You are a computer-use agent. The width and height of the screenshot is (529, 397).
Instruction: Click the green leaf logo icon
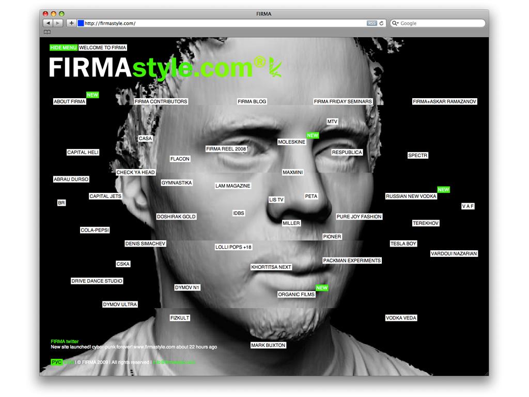pyautogui.click(x=275, y=67)
